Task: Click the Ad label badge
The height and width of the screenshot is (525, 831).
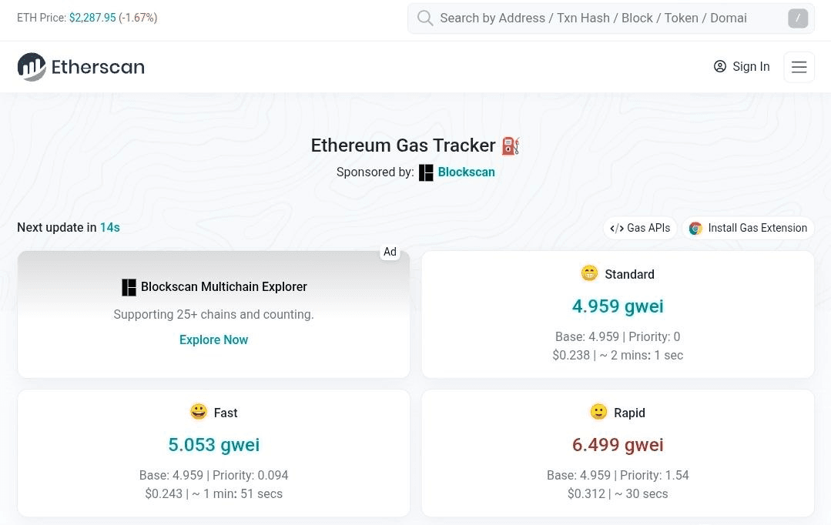Action: coord(390,252)
